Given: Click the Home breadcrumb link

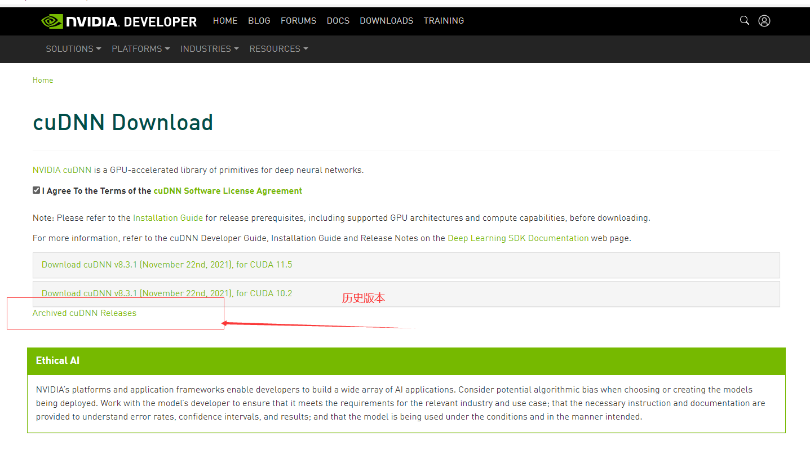Looking at the screenshot, I should coord(43,81).
